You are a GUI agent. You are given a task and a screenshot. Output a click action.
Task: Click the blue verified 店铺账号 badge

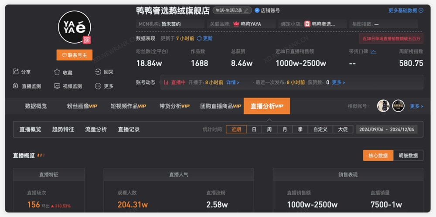coord(257,10)
